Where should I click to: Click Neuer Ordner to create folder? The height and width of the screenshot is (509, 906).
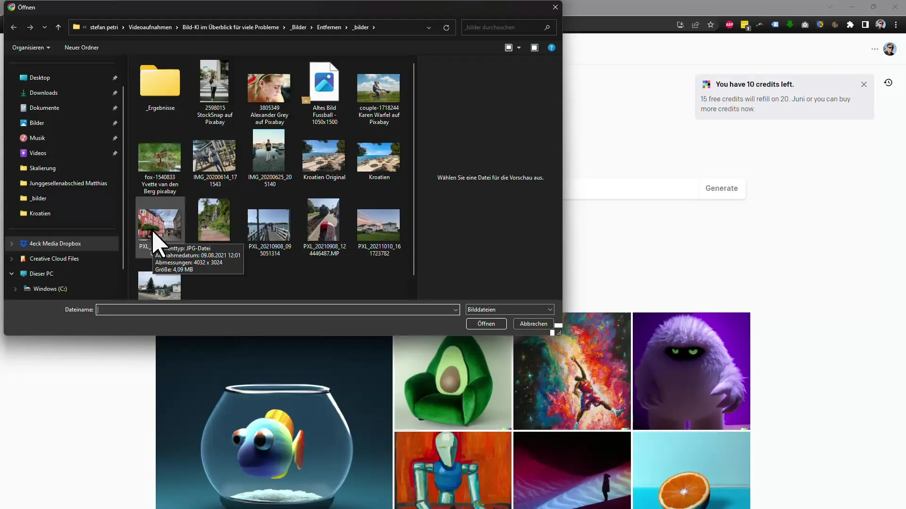[x=82, y=47]
